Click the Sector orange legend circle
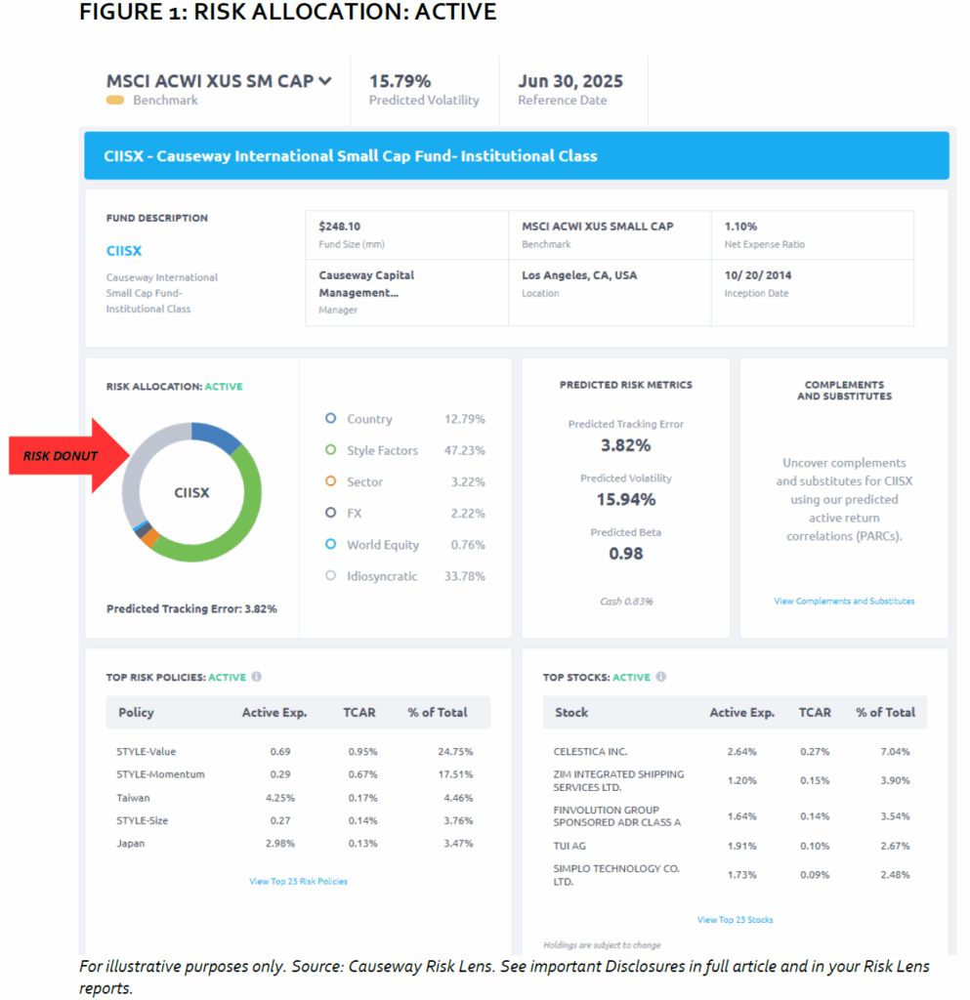Image resolution: width=970 pixels, height=1000 pixels. point(330,481)
